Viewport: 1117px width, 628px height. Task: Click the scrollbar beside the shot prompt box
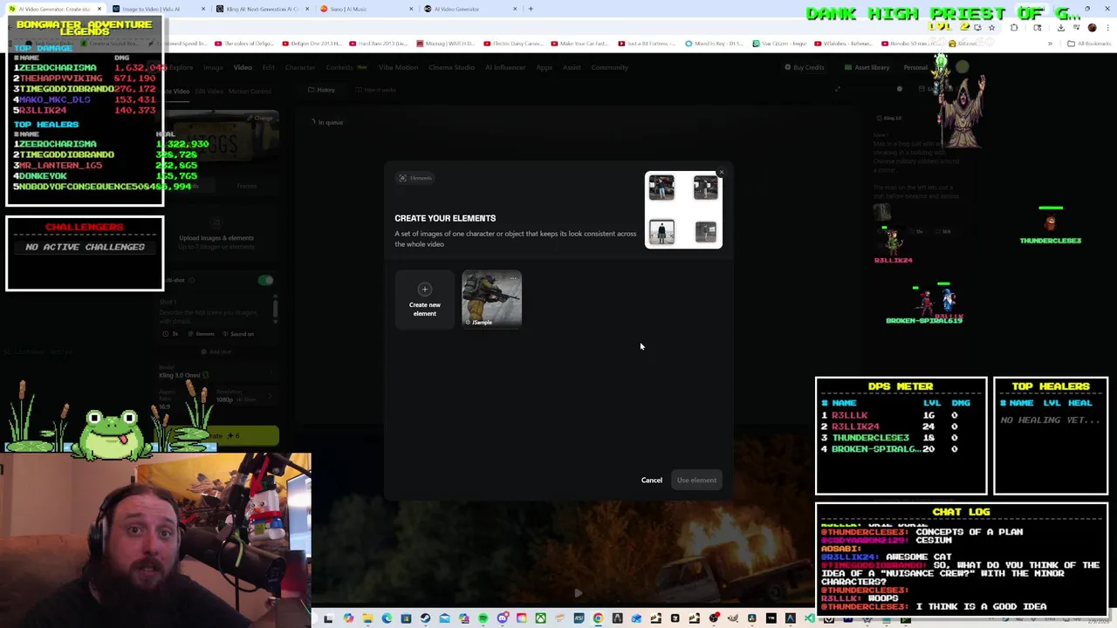(x=275, y=308)
